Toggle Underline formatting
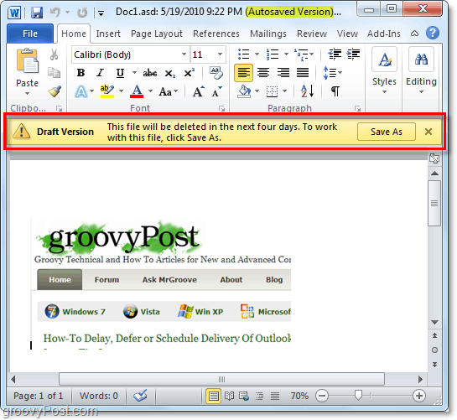 [x=120, y=73]
